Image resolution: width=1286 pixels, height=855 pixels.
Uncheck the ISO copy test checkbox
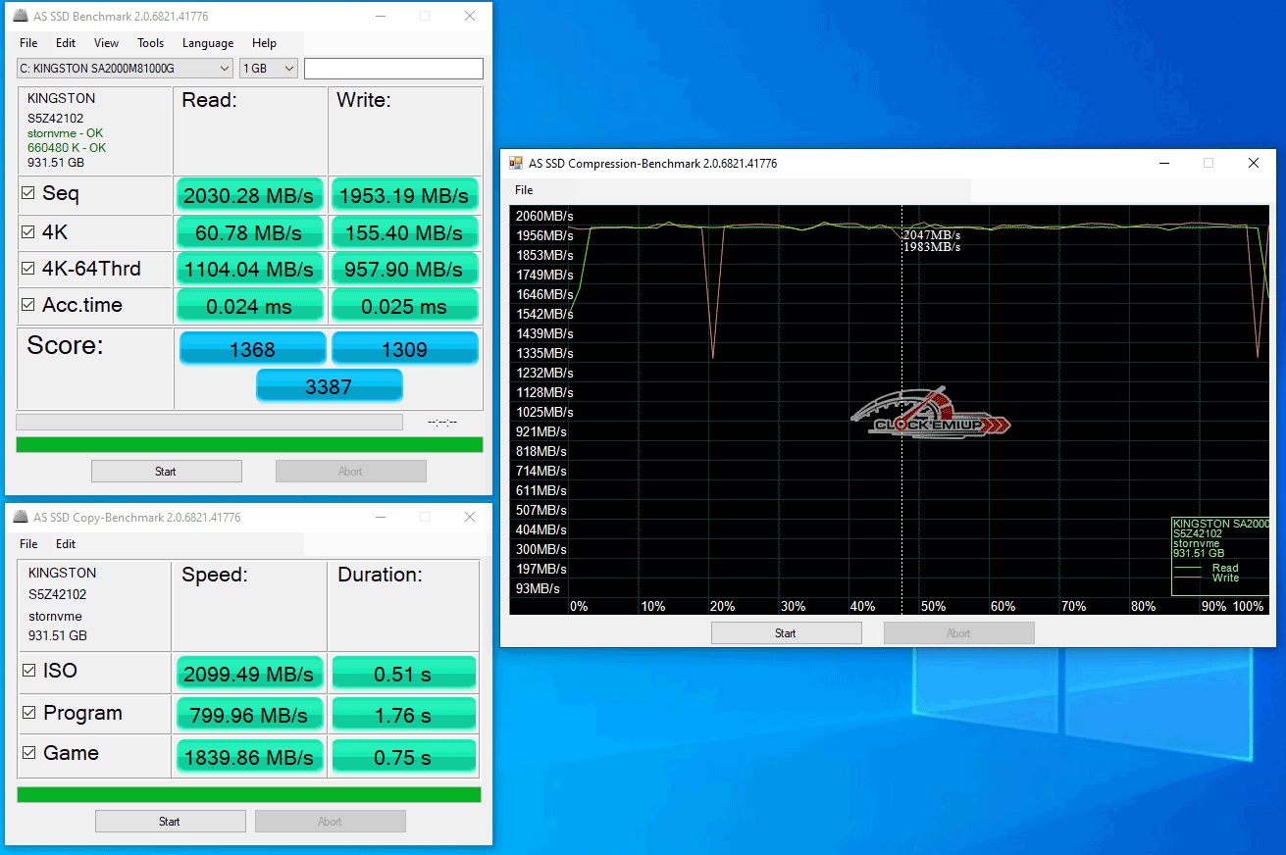(x=29, y=672)
